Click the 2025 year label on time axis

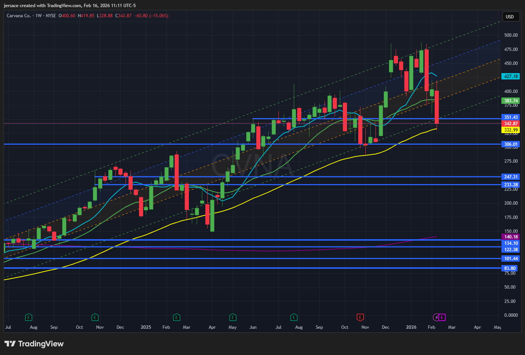coord(146,327)
